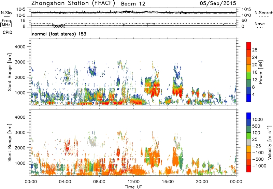
Task: Click the N.Sky noise time-series strip
Action: coord(133,12)
